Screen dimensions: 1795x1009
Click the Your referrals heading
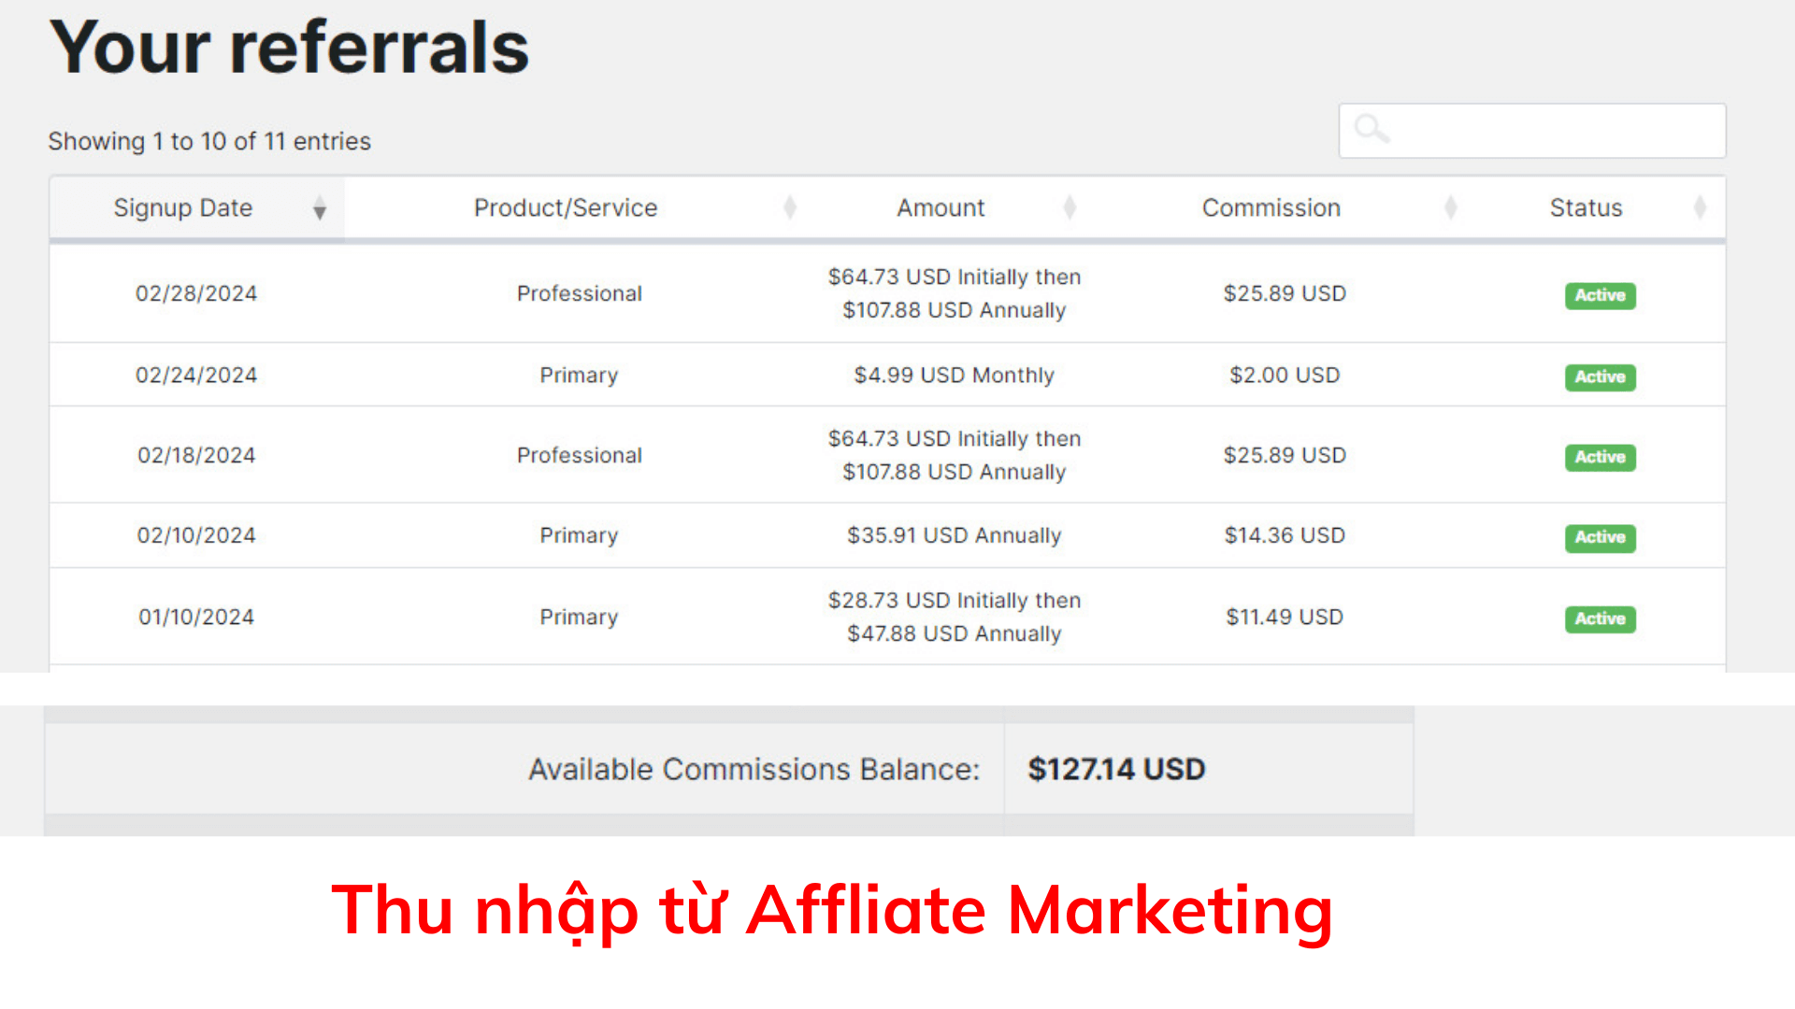pyautogui.click(x=290, y=47)
